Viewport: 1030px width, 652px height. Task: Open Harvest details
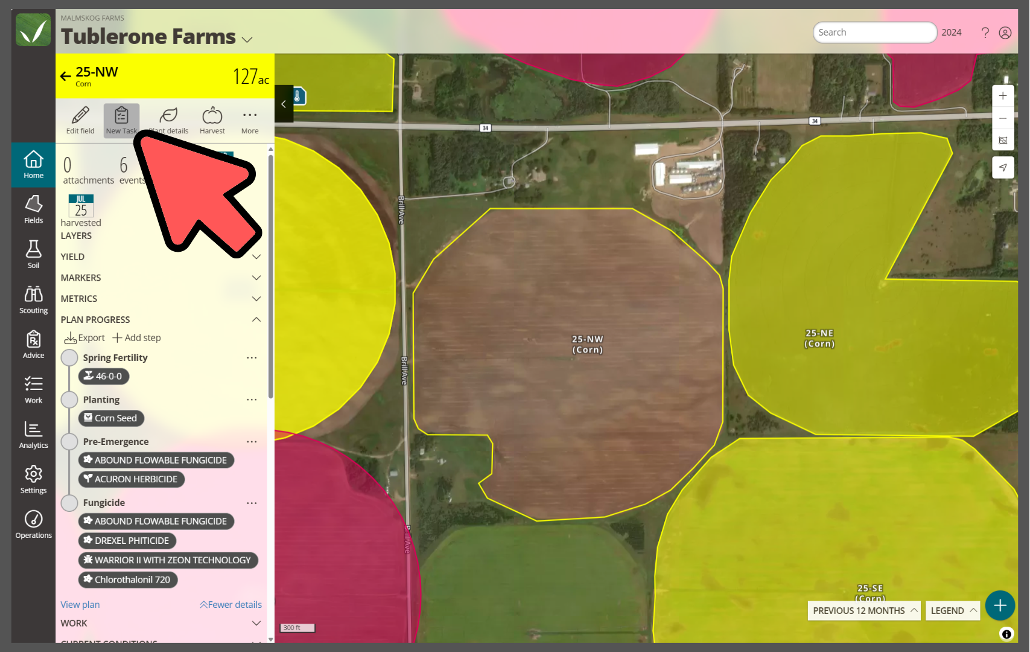point(212,121)
